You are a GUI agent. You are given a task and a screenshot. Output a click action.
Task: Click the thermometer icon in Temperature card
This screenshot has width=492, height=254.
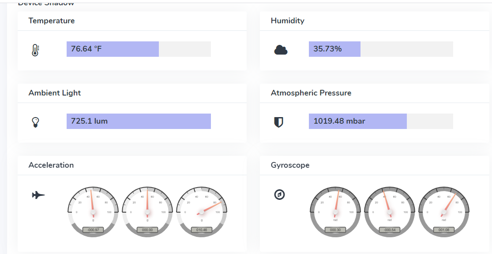click(x=35, y=50)
